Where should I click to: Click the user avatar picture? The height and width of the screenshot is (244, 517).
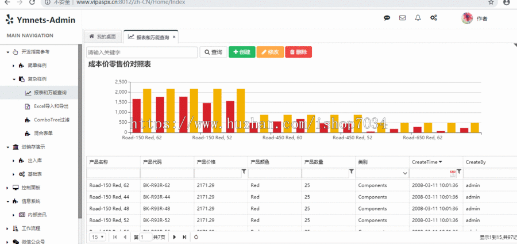coord(467,18)
